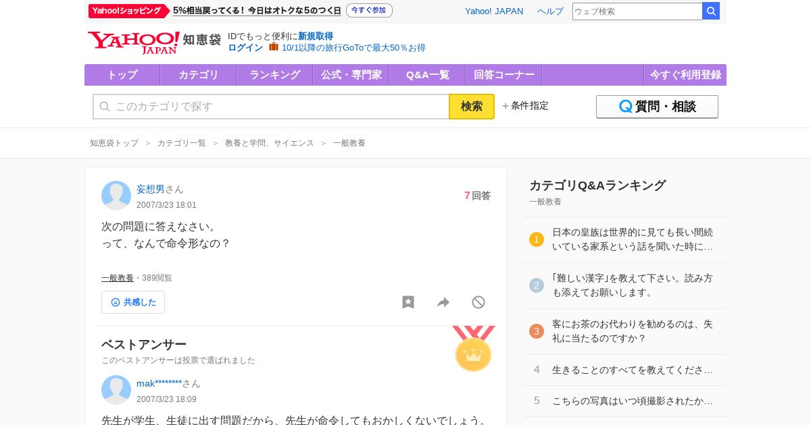Open ranking item こちらの写真はいつ頃撮影されたか
The width and height of the screenshot is (811, 425).
633,401
